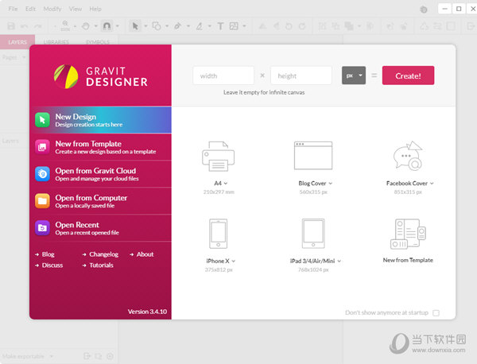Open the Changelog link
Image resolution: width=477 pixels, height=364 pixels.
point(103,254)
